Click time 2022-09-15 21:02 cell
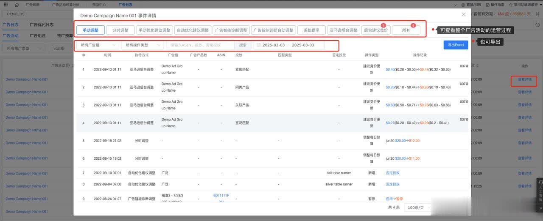Viewport: 543px width, 221px height. point(107,140)
